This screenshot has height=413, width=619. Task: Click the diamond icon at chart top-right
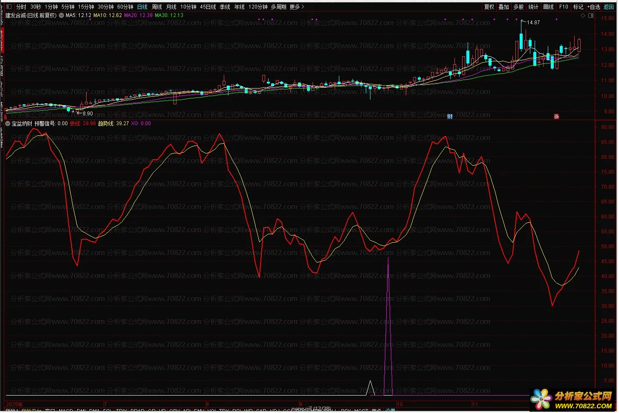coord(583,15)
